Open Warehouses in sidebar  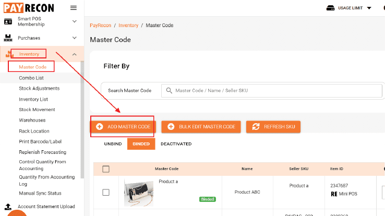click(x=32, y=121)
